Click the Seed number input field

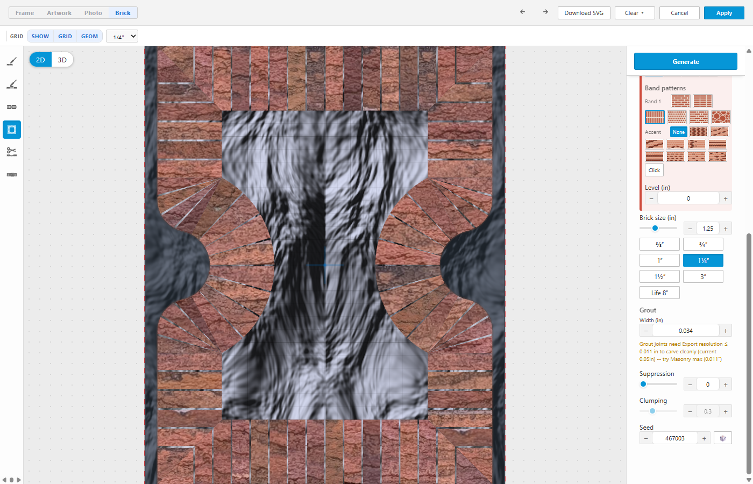coord(675,438)
